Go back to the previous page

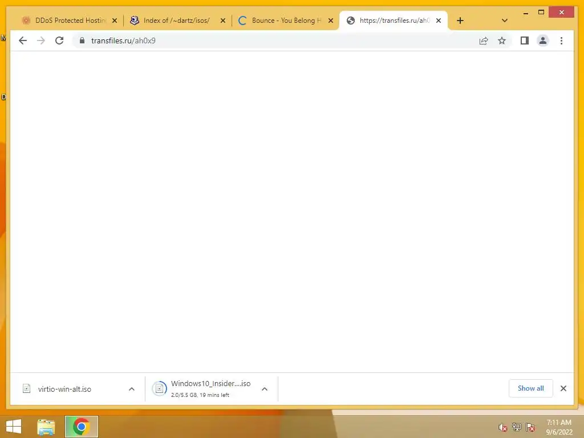(23, 40)
